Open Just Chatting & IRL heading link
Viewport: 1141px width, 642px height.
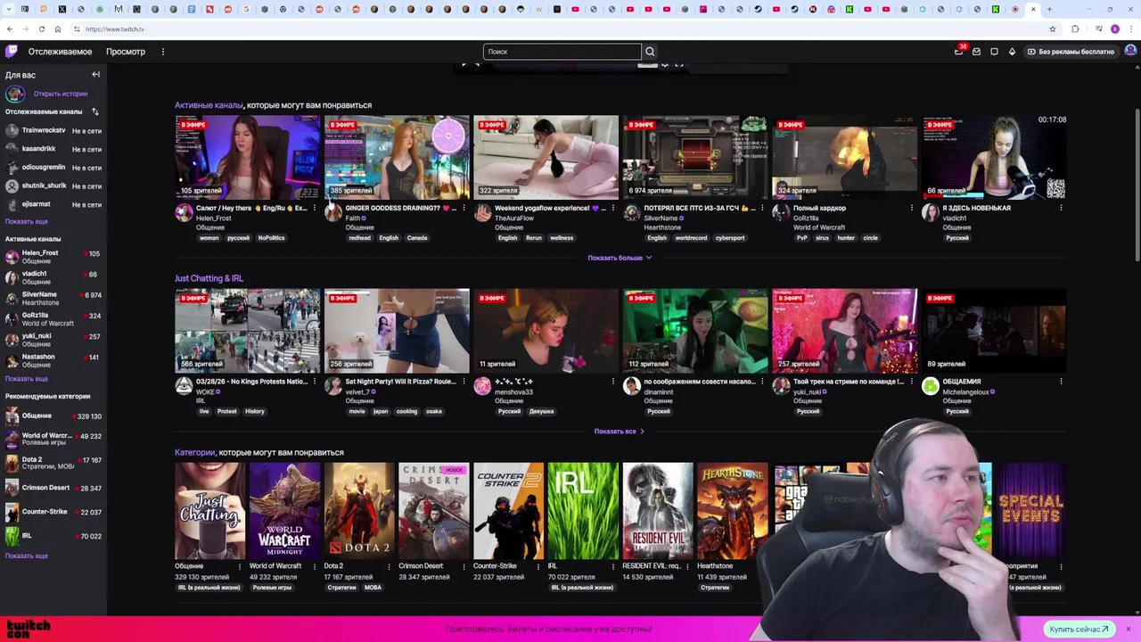(209, 278)
